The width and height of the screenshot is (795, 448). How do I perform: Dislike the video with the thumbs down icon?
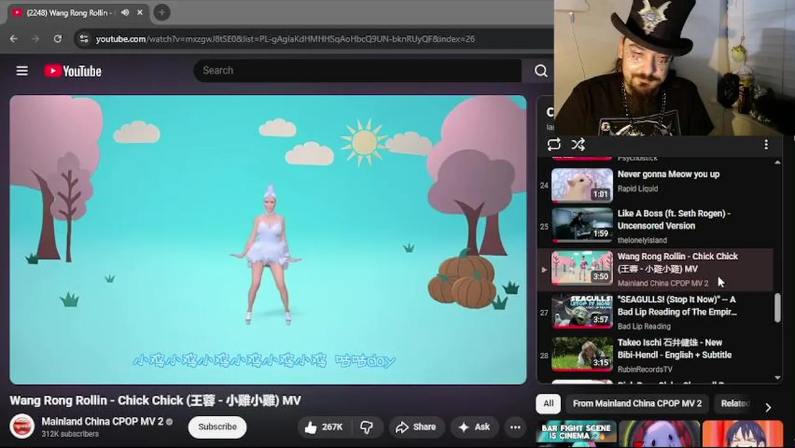367,427
